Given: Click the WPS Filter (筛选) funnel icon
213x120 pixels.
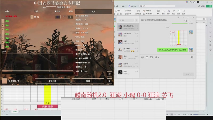Looking at the screenshot, I should pyautogui.click(x=174, y=11).
